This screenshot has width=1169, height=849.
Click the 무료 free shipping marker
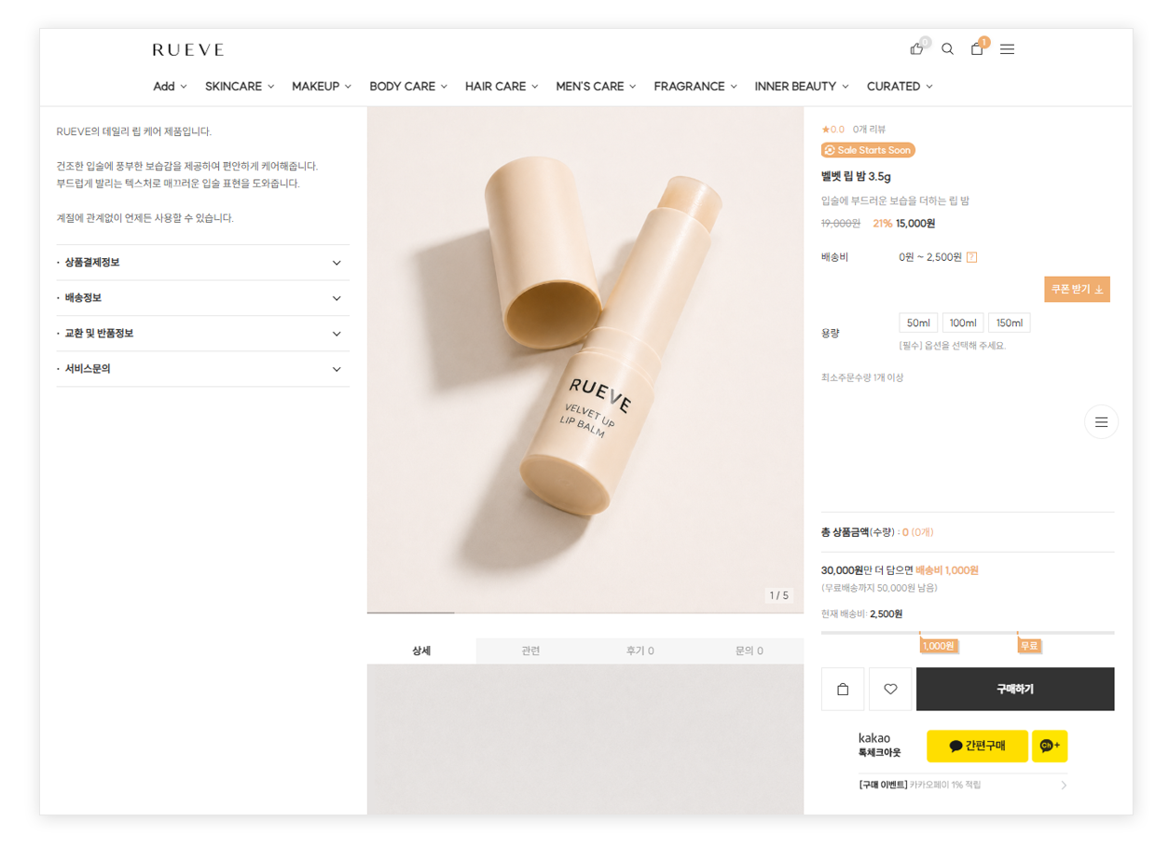[1029, 645]
